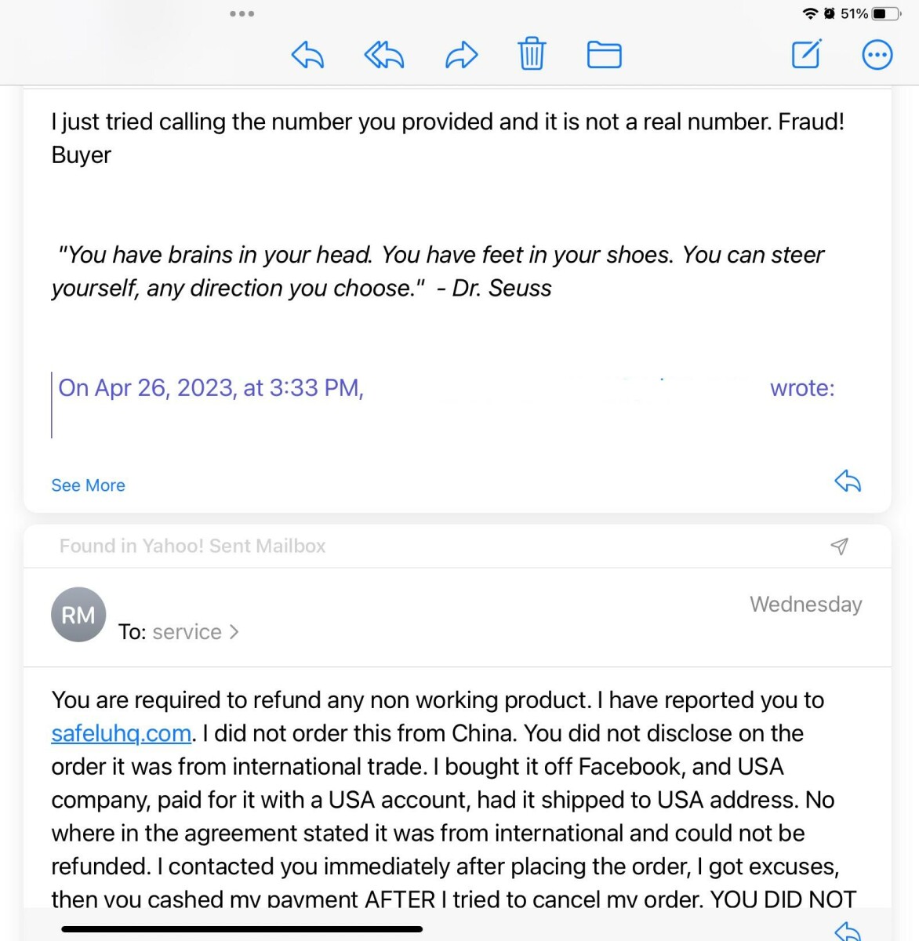
Task: Tap the 'Wednesday' date label
Action: click(805, 604)
